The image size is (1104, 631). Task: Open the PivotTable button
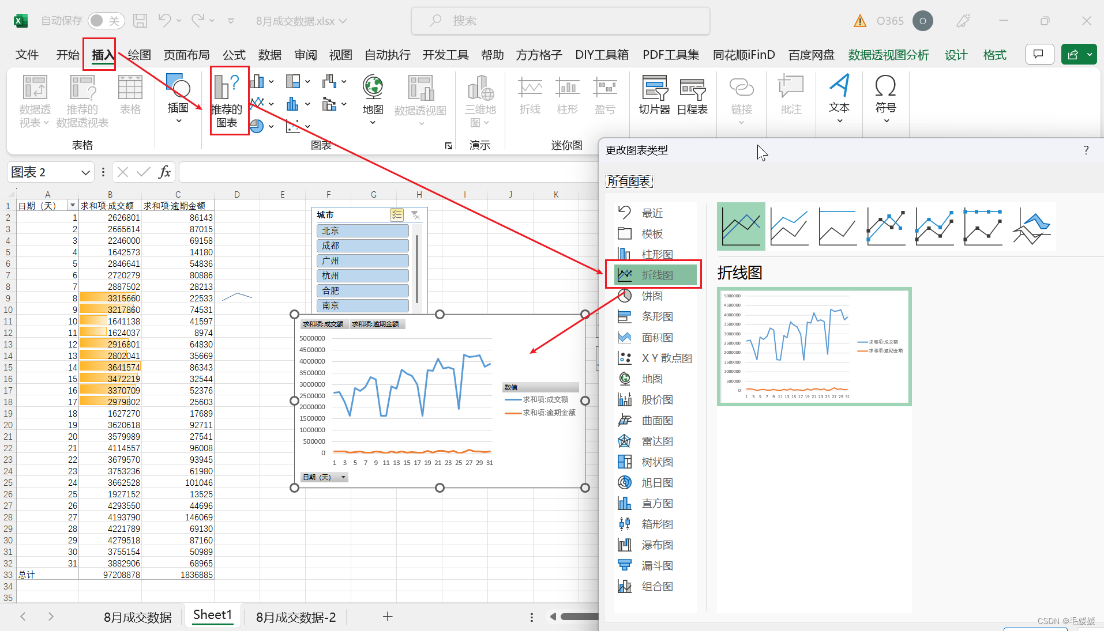35,101
